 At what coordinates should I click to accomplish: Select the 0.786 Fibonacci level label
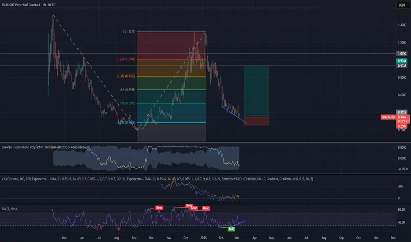[x=126, y=123]
